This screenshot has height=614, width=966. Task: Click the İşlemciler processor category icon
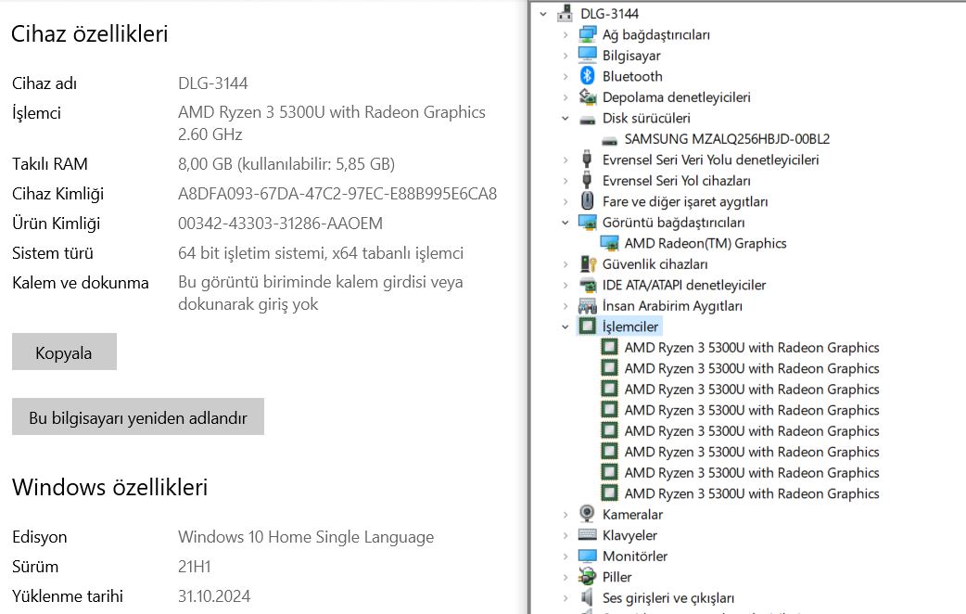click(588, 326)
